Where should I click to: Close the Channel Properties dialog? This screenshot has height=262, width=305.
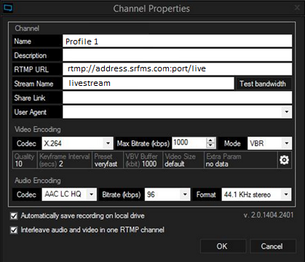click(297, 8)
